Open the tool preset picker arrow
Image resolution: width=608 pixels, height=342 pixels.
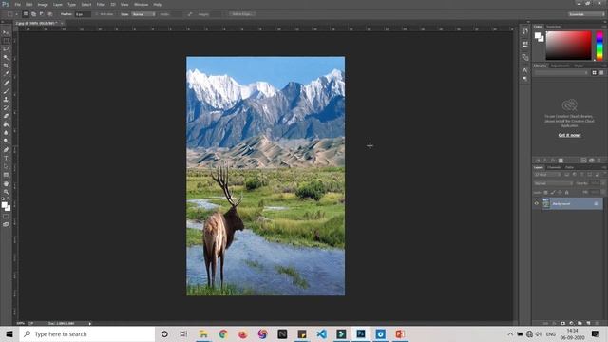pyautogui.click(x=17, y=14)
